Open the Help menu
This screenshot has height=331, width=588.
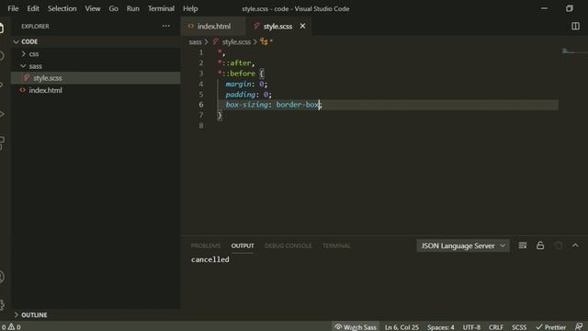click(x=190, y=8)
